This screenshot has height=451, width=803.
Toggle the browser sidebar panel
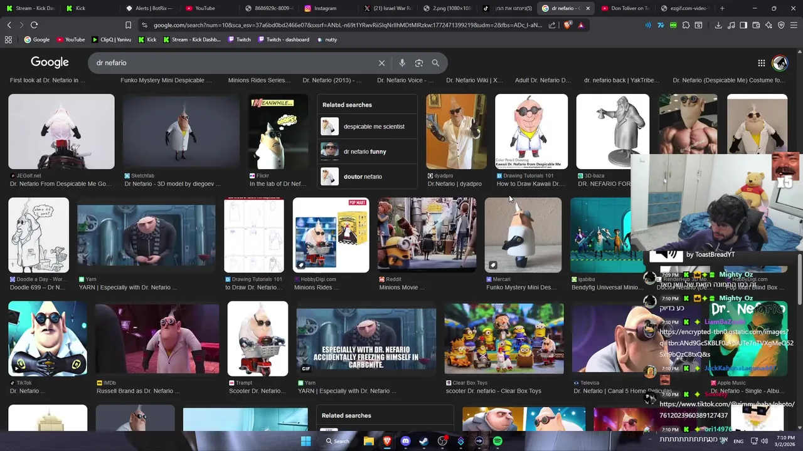point(743,25)
